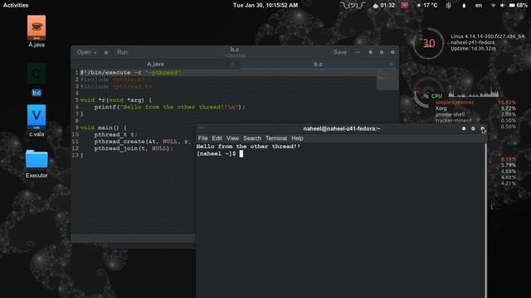
Task: Close the A.java editor tab
Action: (x=232, y=64)
